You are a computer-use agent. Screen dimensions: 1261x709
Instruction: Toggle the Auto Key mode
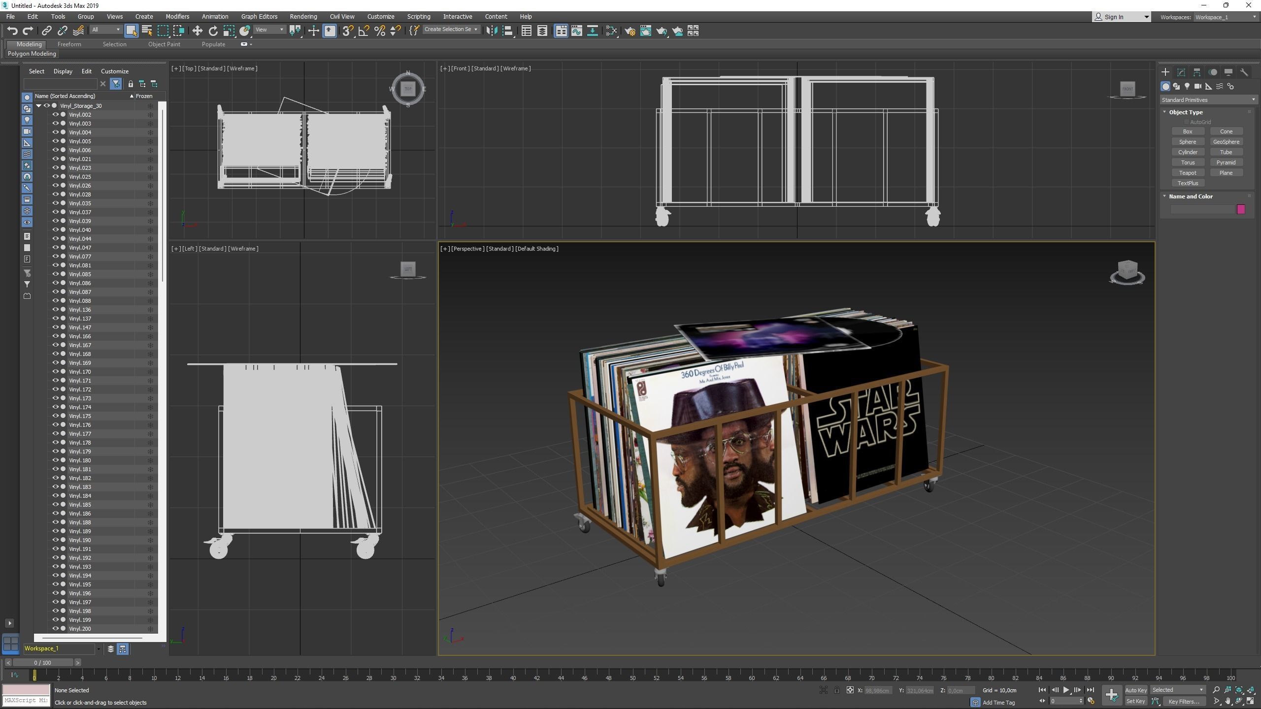[x=1136, y=690]
